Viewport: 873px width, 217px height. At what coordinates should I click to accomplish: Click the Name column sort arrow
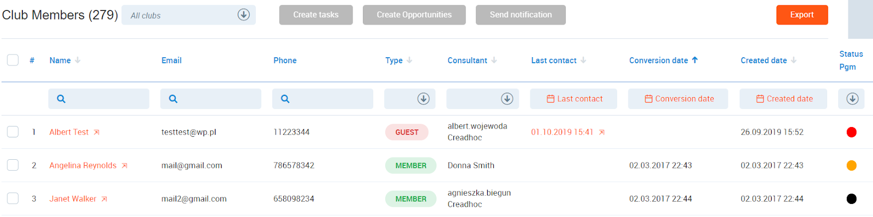(x=77, y=61)
